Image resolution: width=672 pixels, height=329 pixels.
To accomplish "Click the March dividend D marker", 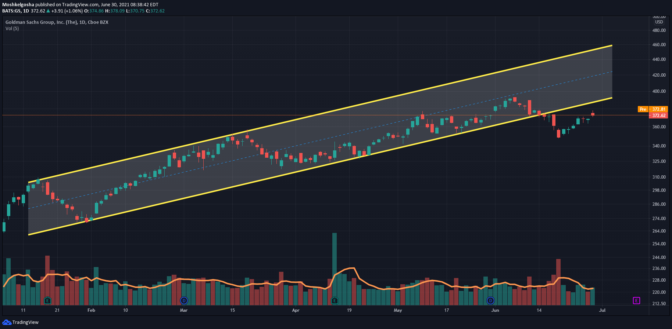I will pos(184,301).
